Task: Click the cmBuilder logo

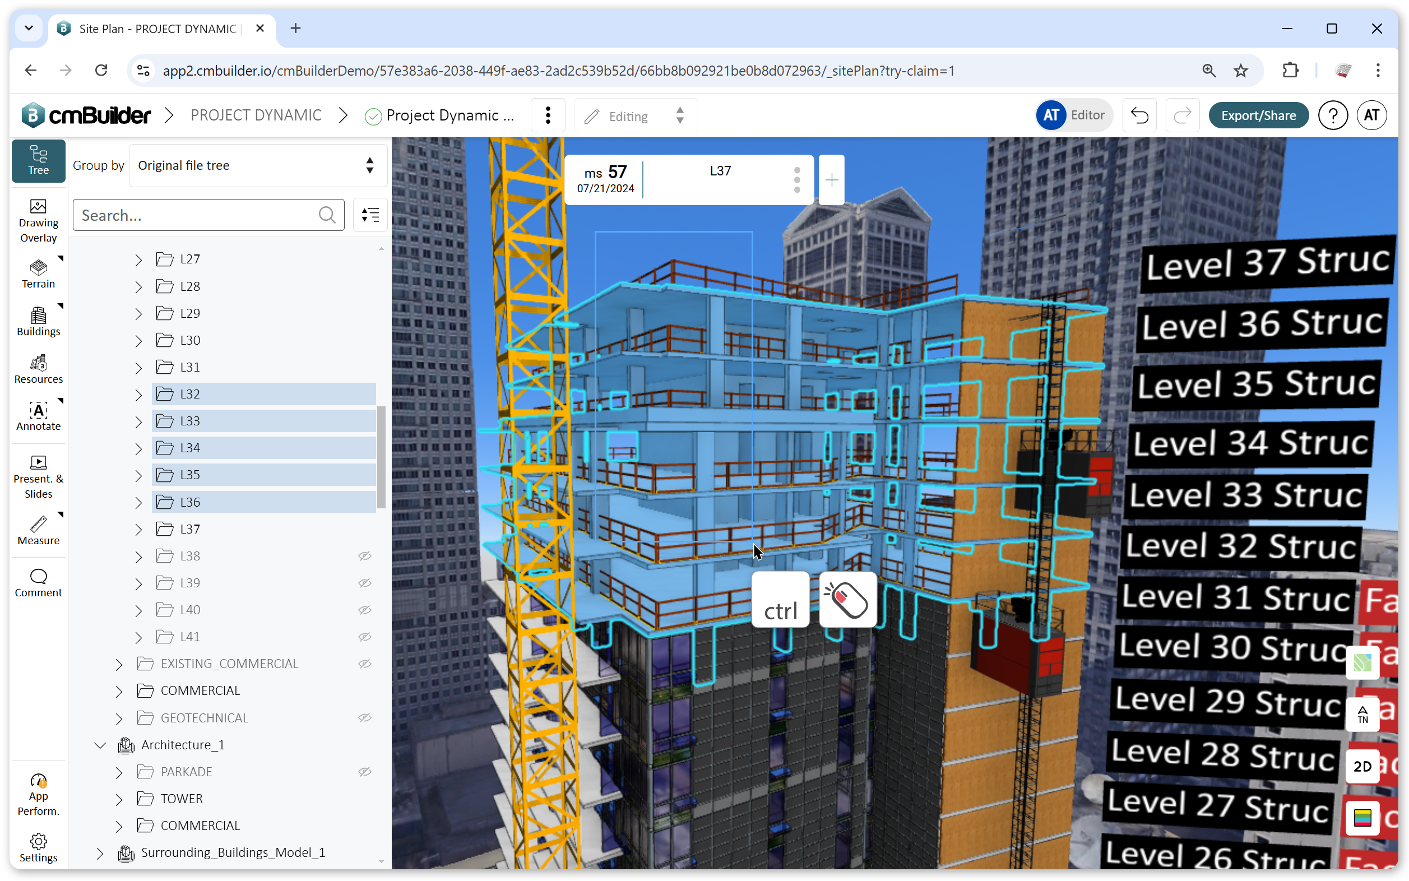Action: (x=86, y=115)
